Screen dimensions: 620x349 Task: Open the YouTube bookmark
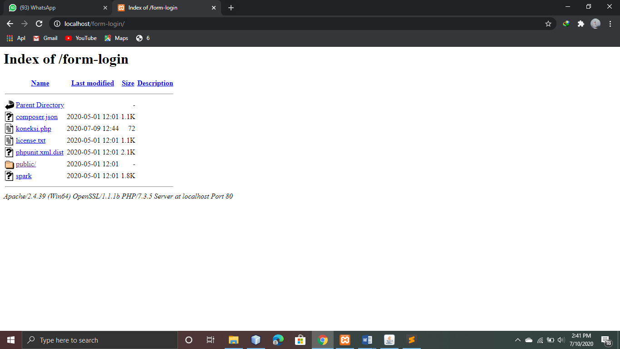pos(81,38)
